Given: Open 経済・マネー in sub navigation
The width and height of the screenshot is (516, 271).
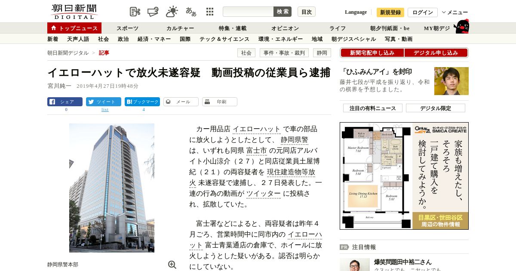Looking at the screenshot, I should 154,39.
